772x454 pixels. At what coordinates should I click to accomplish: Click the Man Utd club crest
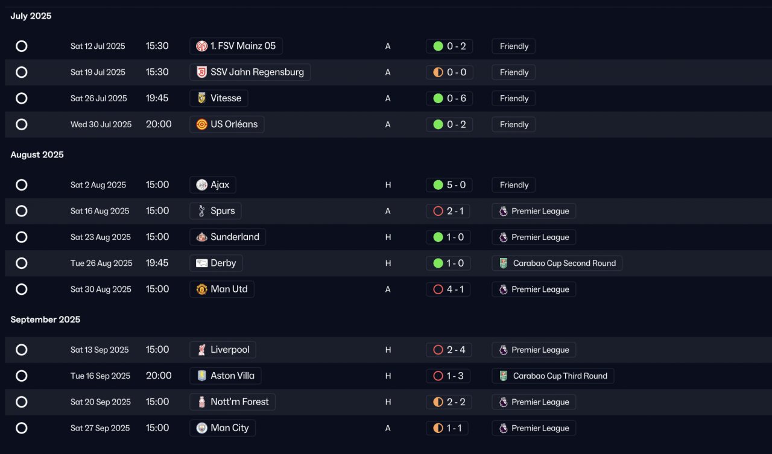coord(202,289)
